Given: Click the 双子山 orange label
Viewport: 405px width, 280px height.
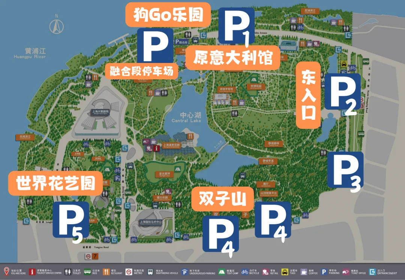Looking at the screenshot, I should point(222,198).
